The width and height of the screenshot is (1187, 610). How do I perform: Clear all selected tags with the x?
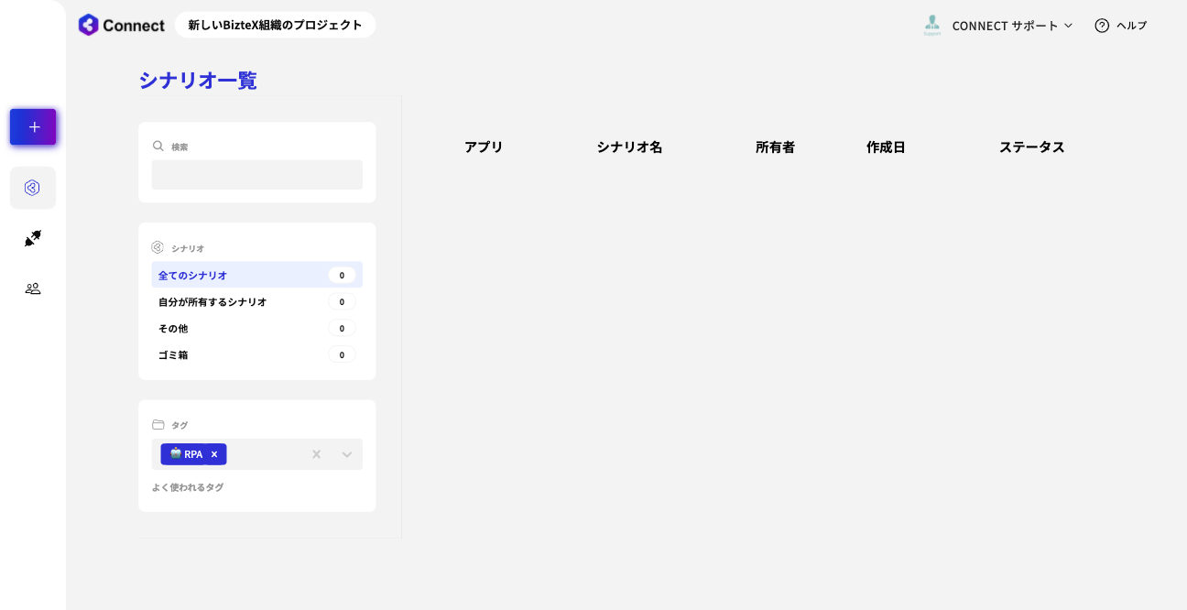pos(316,454)
